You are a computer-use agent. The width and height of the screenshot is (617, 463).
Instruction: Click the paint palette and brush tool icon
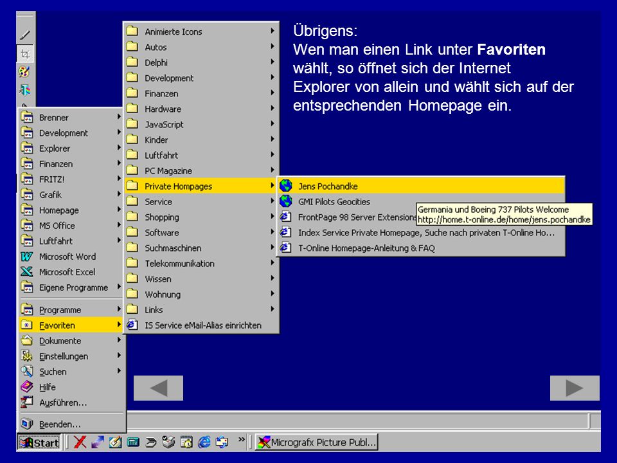24,71
